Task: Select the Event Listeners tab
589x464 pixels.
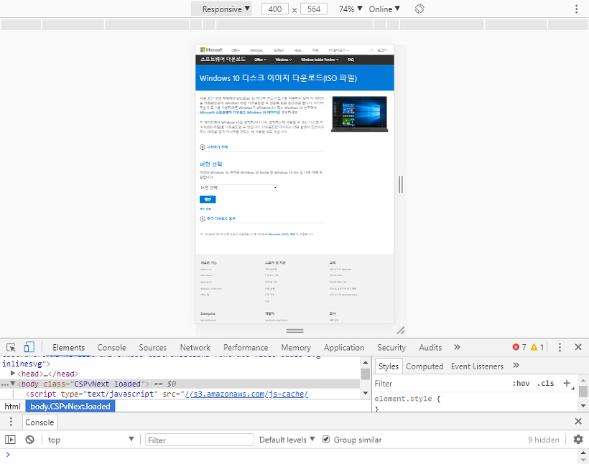Action: (477, 366)
